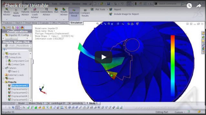
Task: Expand the Mesh tree node
Action: point(4,78)
